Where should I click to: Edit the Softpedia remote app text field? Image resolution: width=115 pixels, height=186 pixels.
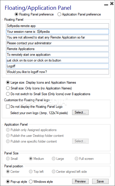point(57,26)
